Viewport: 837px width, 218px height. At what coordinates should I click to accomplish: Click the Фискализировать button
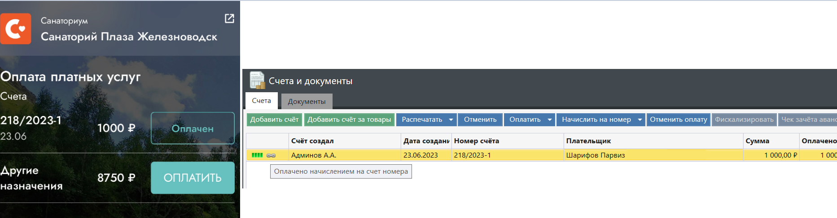[x=744, y=120]
